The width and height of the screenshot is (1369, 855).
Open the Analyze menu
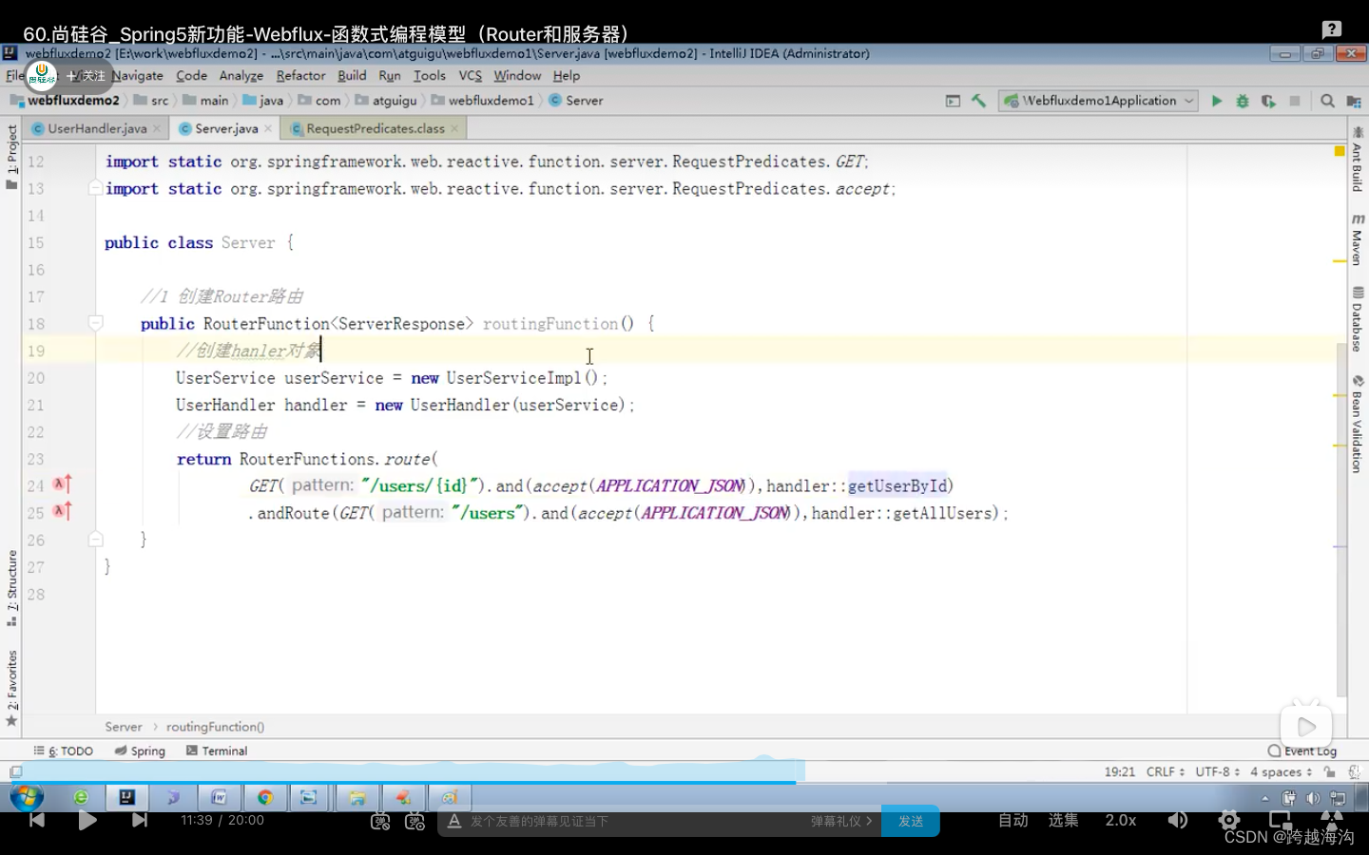241,75
